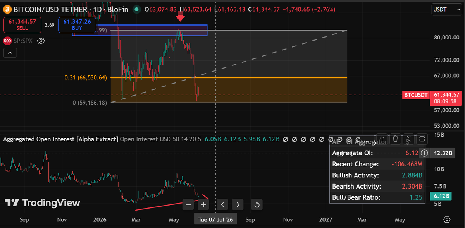The image size is (465, 228).
Task: Click the Nov label left of 2026
Action: tap(62, 219)
